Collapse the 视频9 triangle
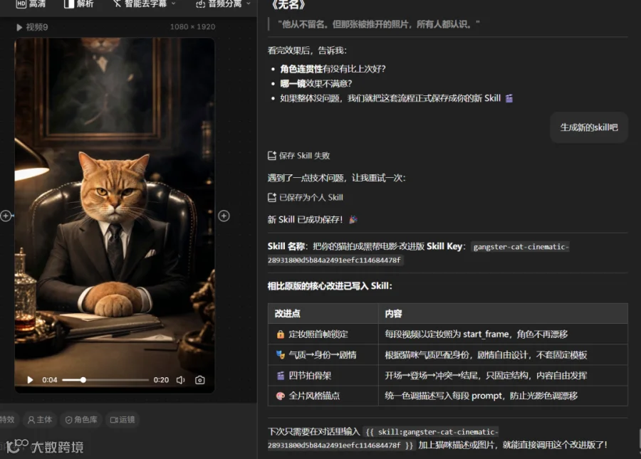This screenshot has height=459, width=641. click(x=19, y=27)
